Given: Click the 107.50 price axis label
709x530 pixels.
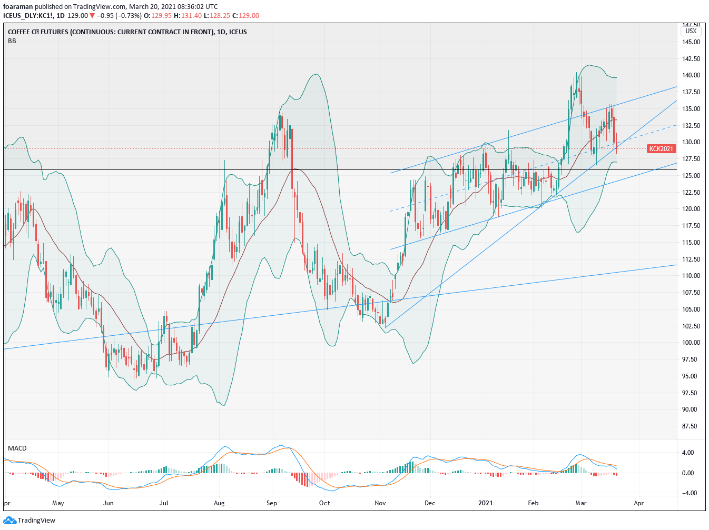Looking at the screenshot, I should pos(691,293).
